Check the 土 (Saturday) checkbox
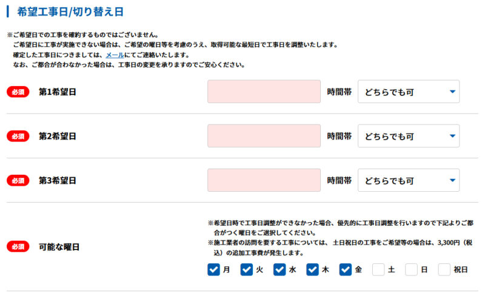Viewport: 485px width, 301px height. click(378, 269)
